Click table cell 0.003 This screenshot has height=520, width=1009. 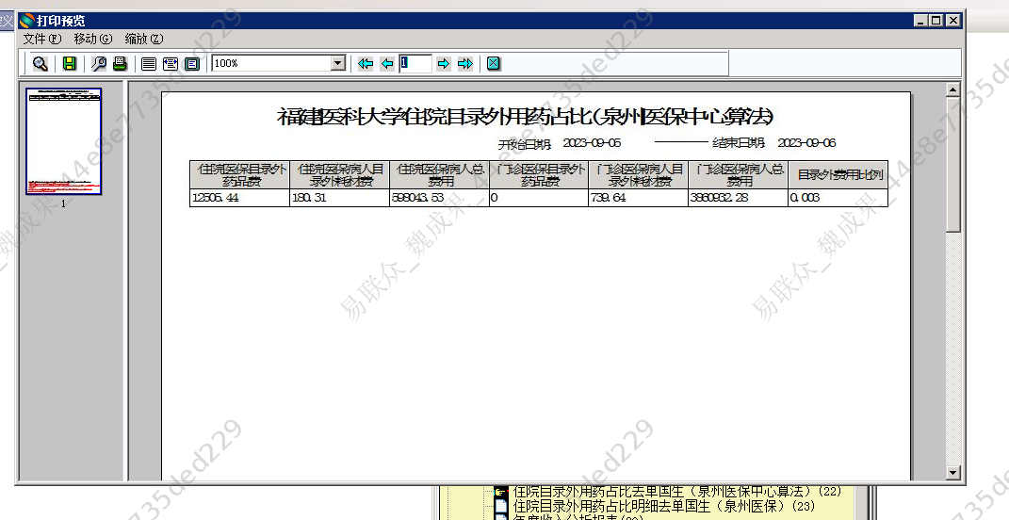[x=838, y=198]
